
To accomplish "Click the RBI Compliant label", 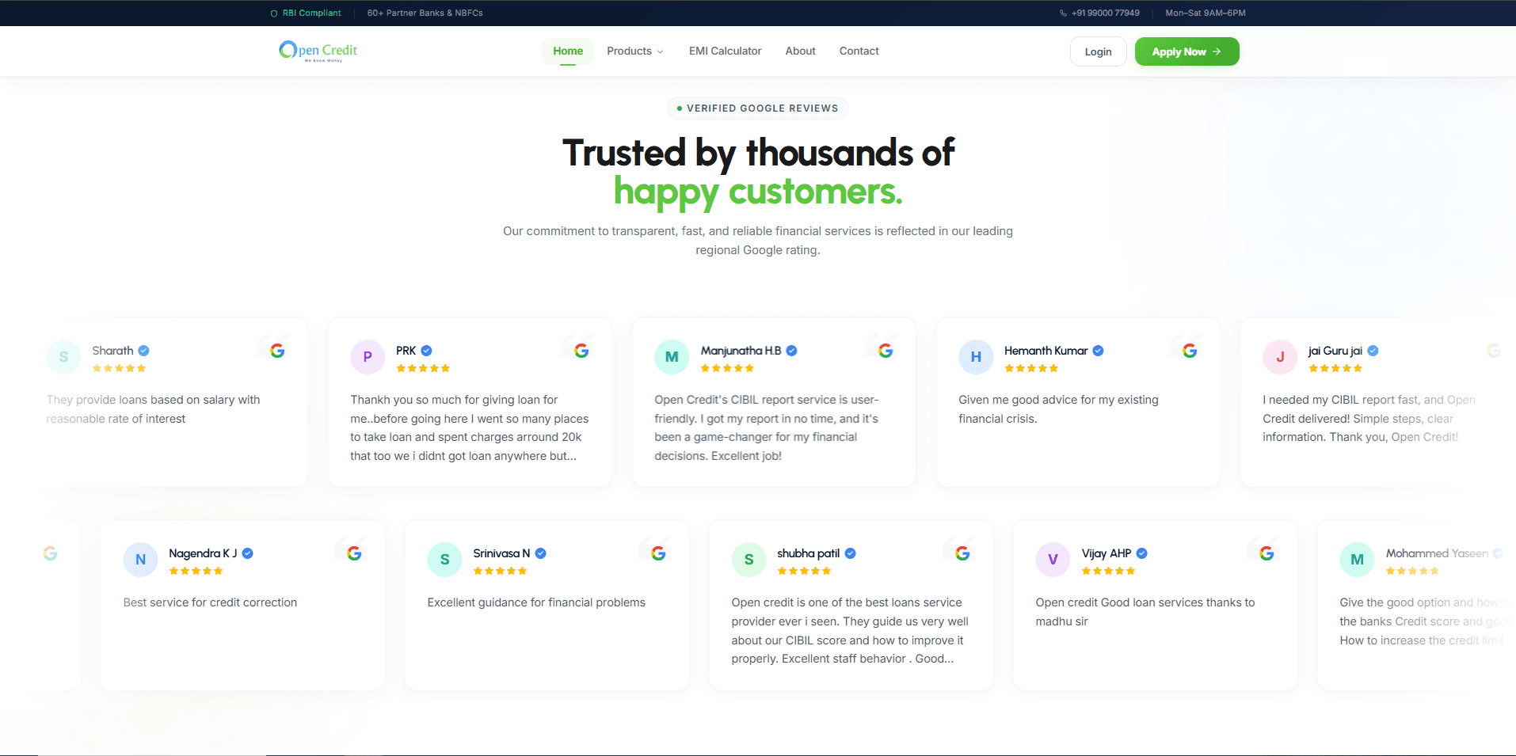I will tap(311, 13).
